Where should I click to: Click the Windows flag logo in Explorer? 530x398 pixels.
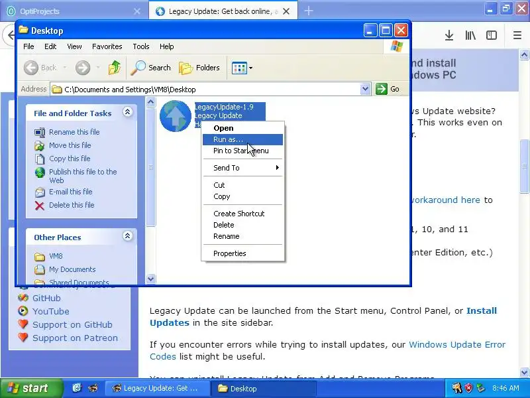coord(396,46)
